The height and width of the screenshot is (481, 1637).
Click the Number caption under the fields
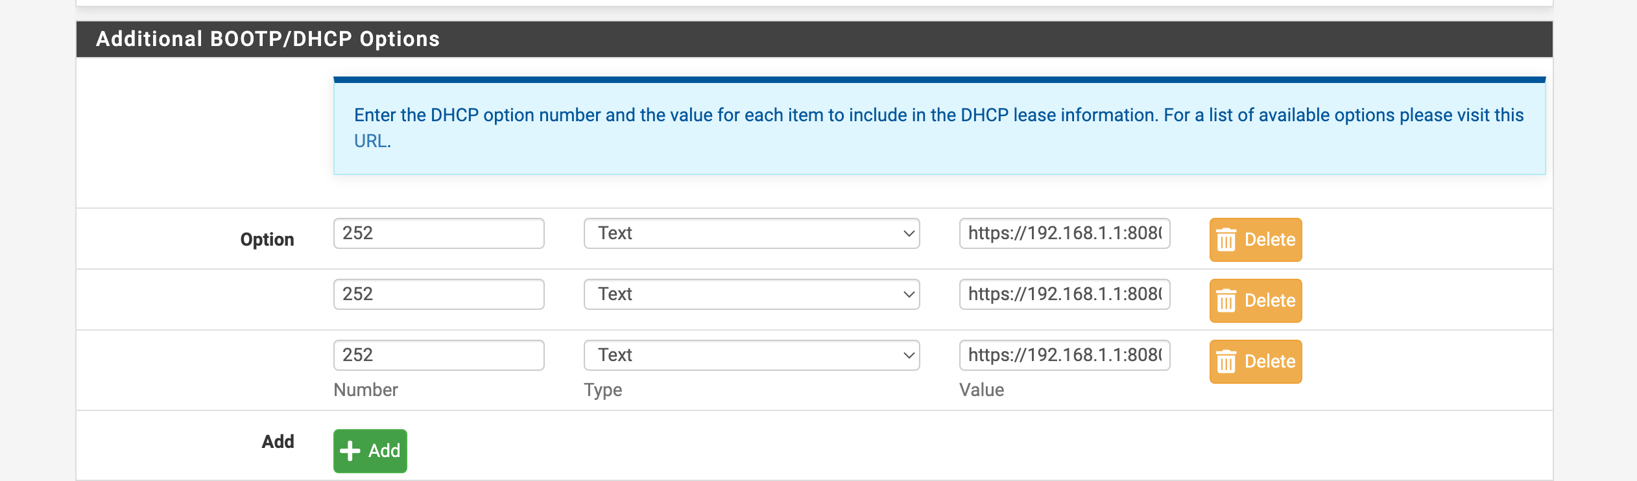coord(366,390)
